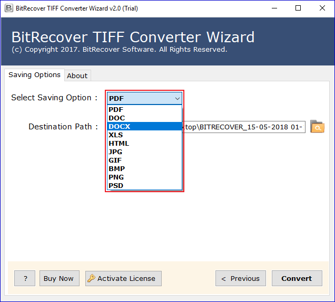Maximize the TIFF Converter Wizard window
The image size is (335, 302).
[x=298, y=8]
